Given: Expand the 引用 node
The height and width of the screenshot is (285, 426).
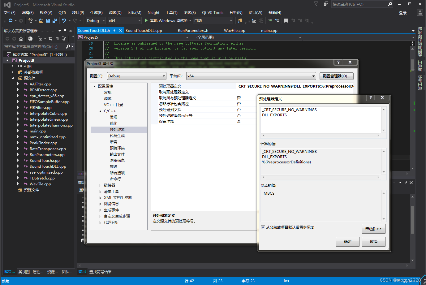Looking at the screenshot, I should click(x=13, y=66).
